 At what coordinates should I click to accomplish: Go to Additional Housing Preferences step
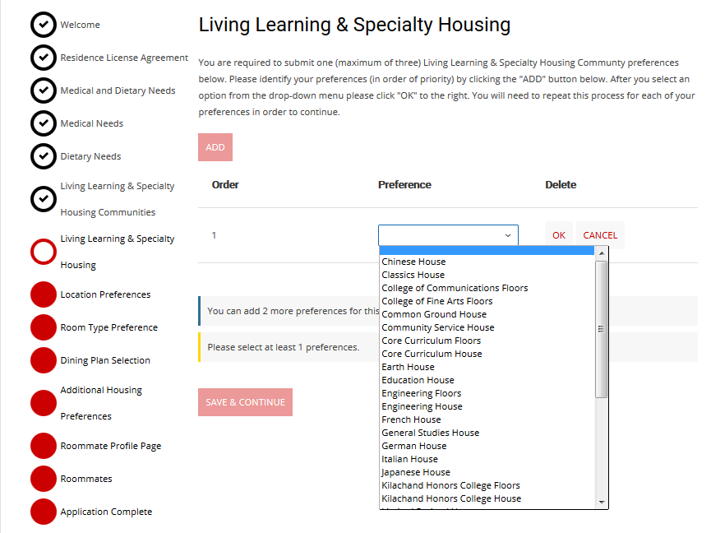tap(101, 402)
